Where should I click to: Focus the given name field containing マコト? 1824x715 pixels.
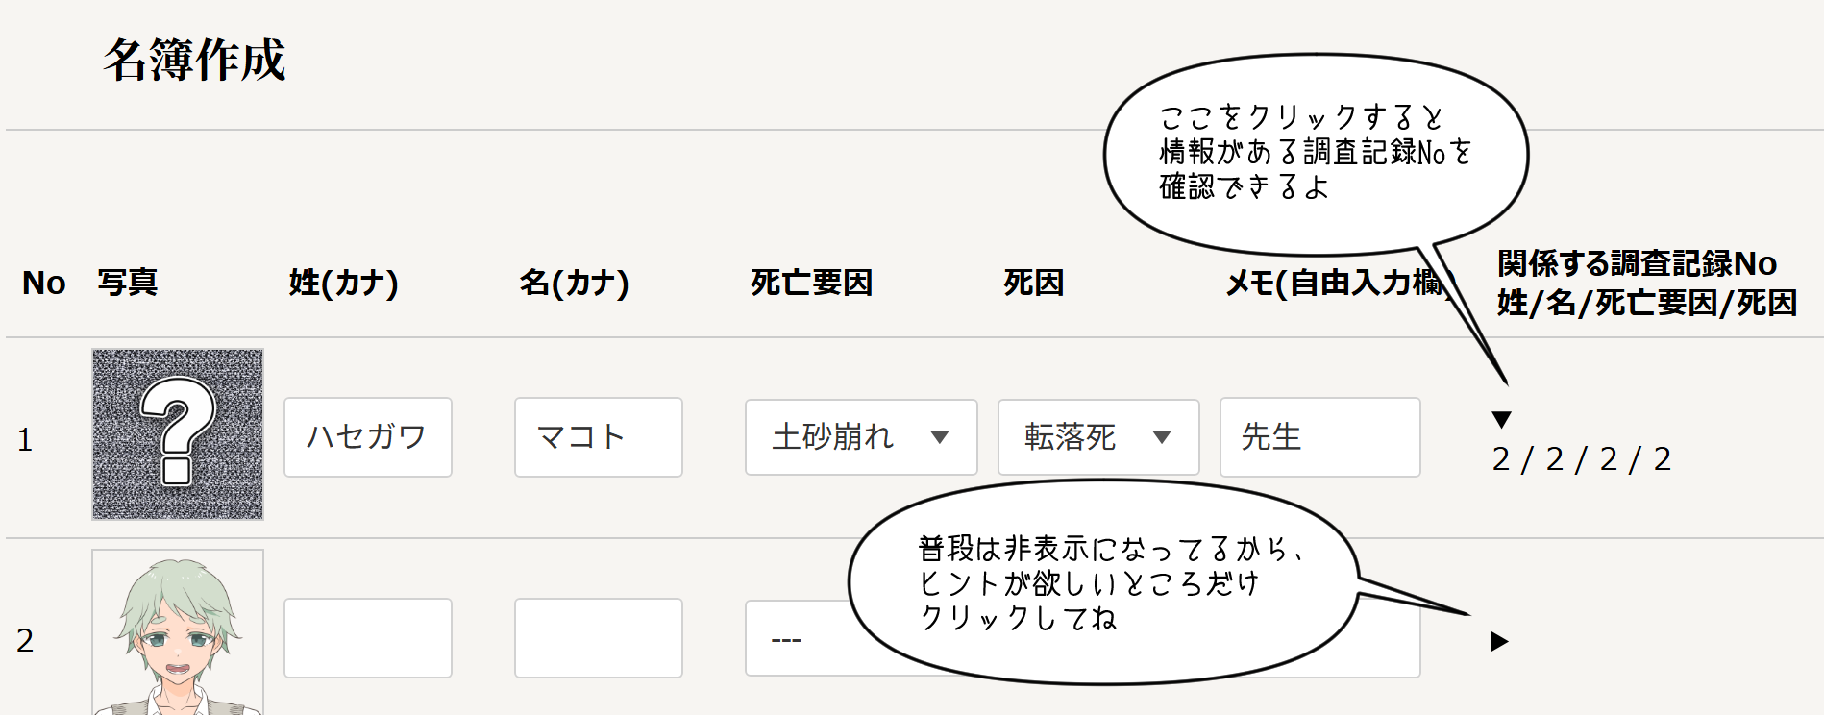click(598, 437)
